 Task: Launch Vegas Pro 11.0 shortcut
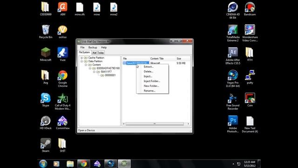pyautogui.click(x=233, y=78)
